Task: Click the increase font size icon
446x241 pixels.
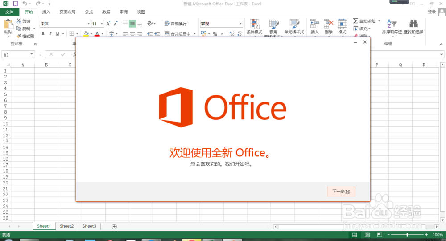Action: 108,24
